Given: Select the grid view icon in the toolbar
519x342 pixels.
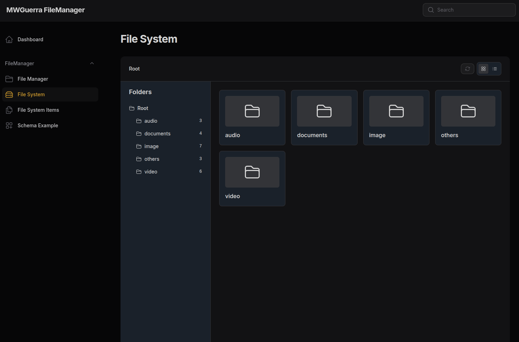Looking at the screenshot, I should (483, 69).
